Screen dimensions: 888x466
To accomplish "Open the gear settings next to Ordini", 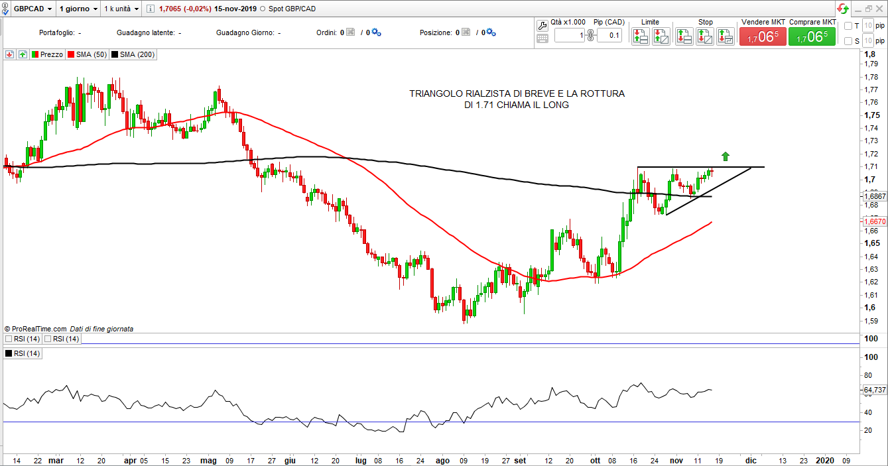I will [377, 32].
